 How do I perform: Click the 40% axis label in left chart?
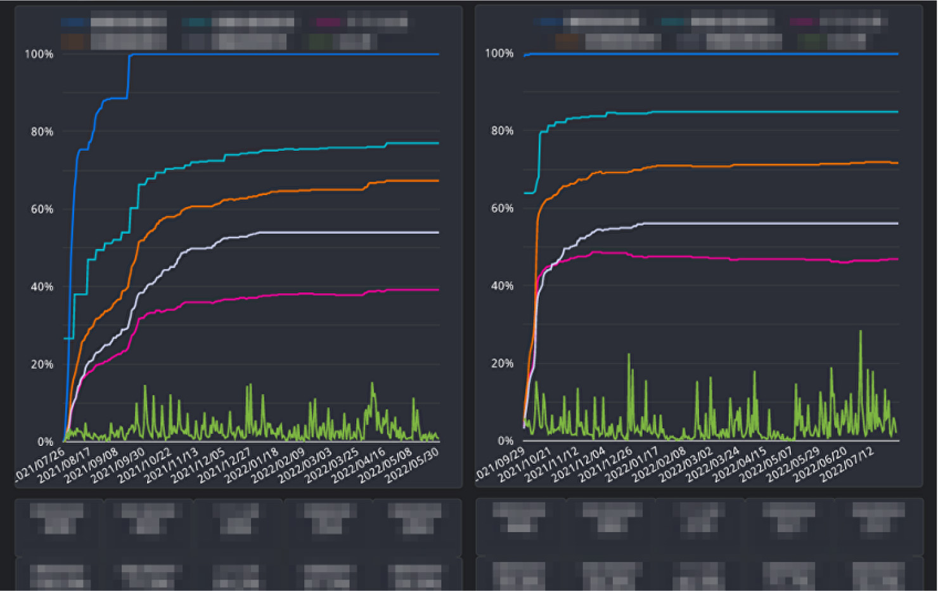(42, 287)
